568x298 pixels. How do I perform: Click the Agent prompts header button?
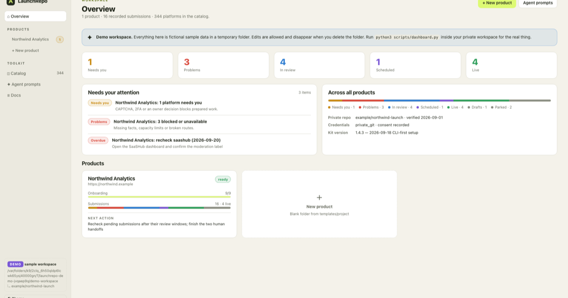(538, 3)
